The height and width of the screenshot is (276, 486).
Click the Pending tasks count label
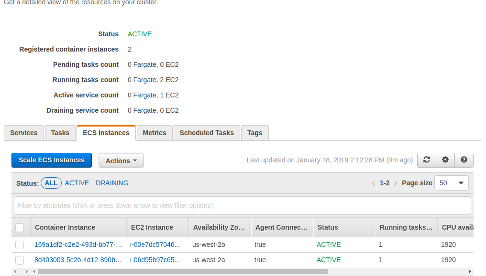coord(86,64)
